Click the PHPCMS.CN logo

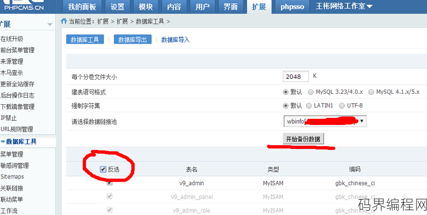[x=24, y=5]
